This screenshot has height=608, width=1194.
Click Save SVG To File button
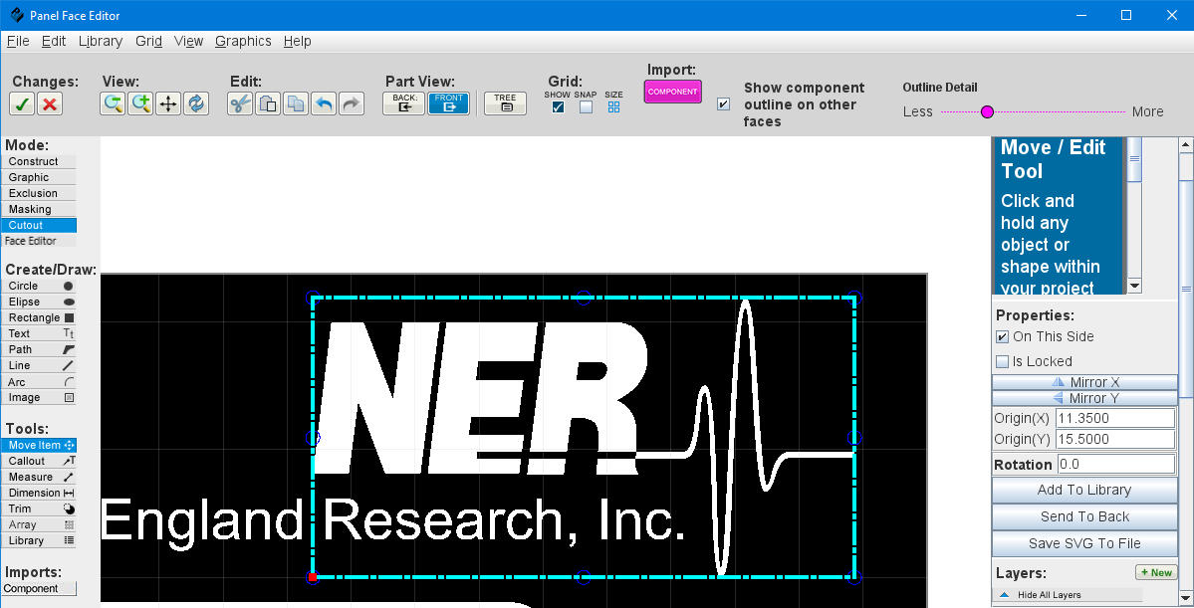tap(1085, 543)
